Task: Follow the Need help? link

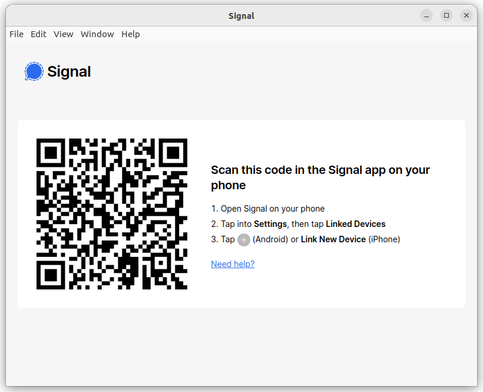Action: (233, 264)
